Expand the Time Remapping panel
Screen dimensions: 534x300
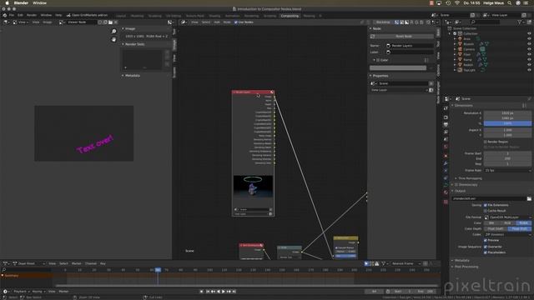click(469, 178)
